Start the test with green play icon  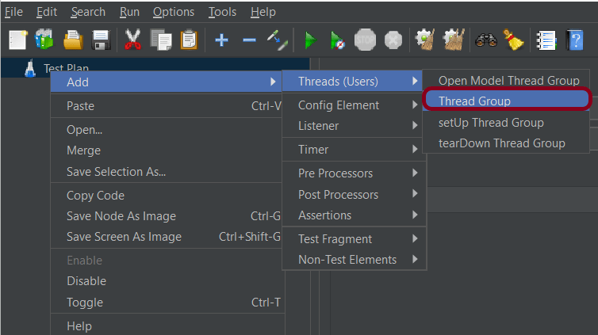pyautogui.click(x=309, y=40)
